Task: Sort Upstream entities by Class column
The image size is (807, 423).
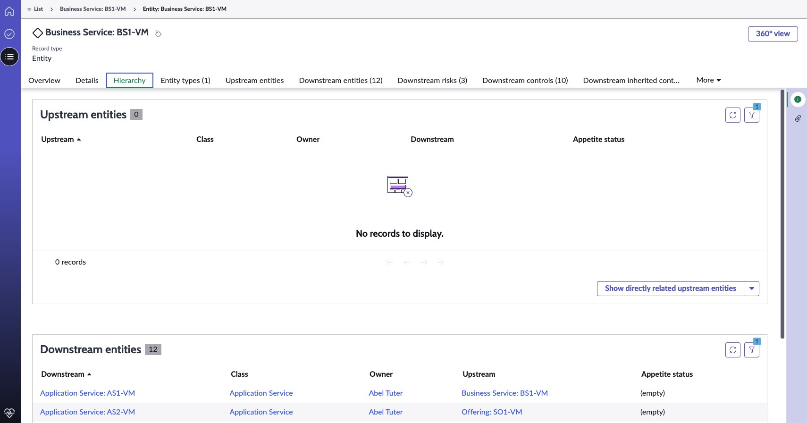Action: [x=205, y=140]
